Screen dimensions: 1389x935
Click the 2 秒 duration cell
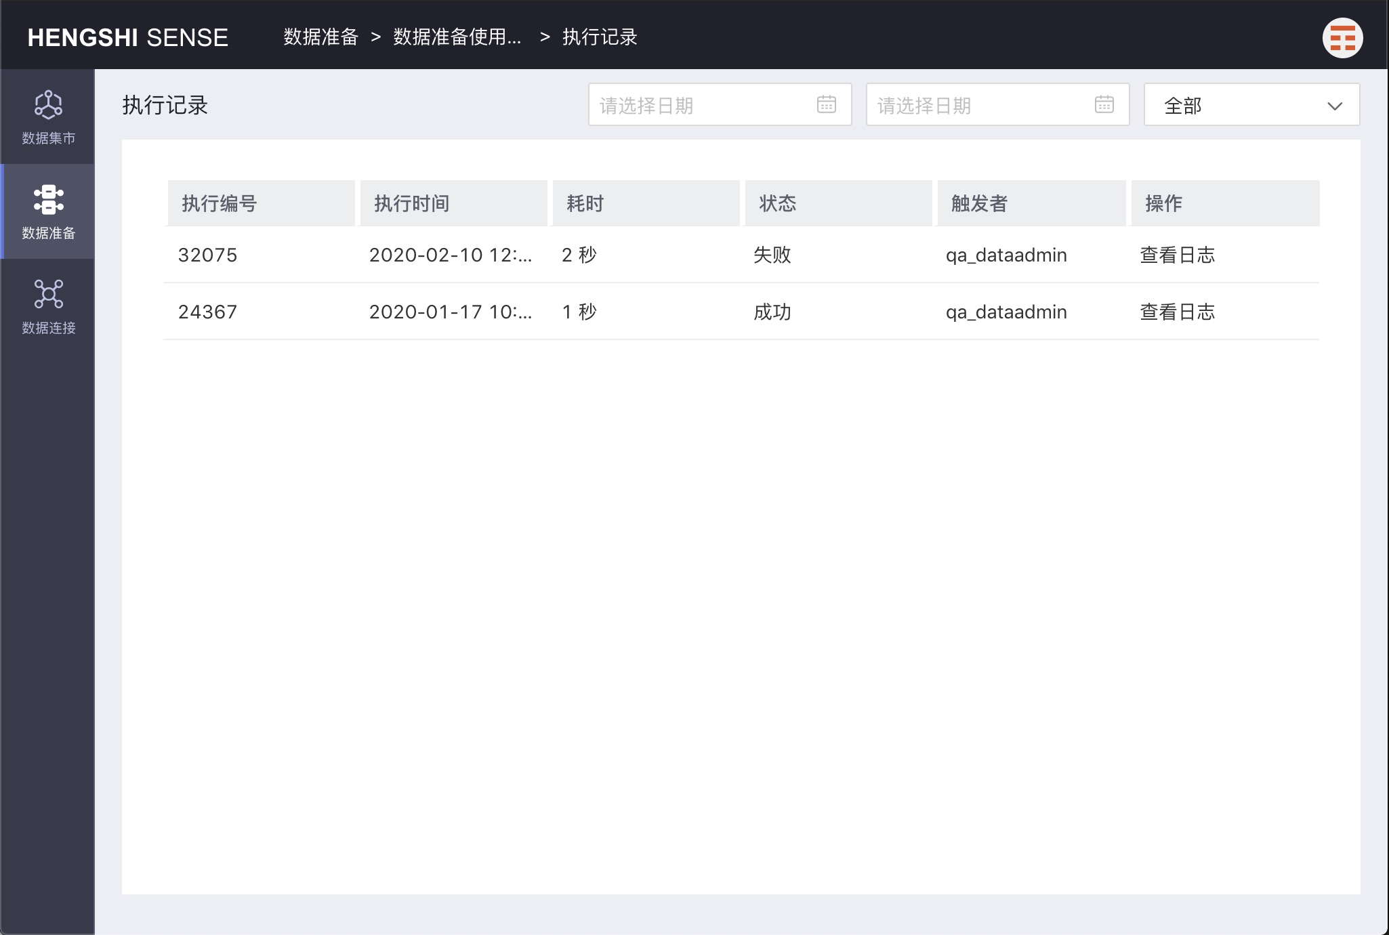pos(579,255)
